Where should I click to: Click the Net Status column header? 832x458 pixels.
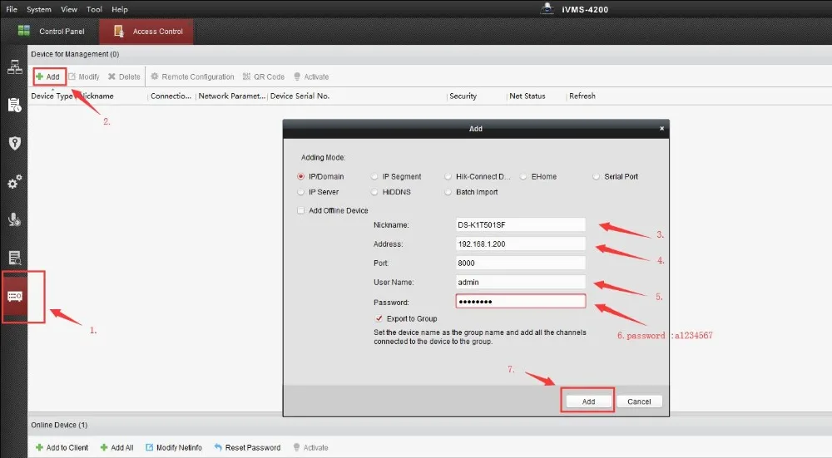pos(527,96)
